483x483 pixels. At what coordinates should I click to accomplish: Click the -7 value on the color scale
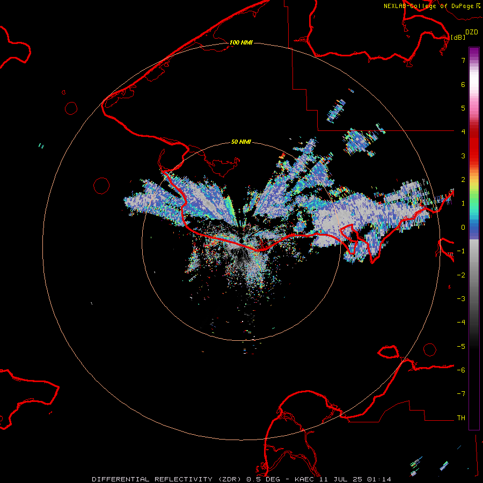[x=461, y=394]
